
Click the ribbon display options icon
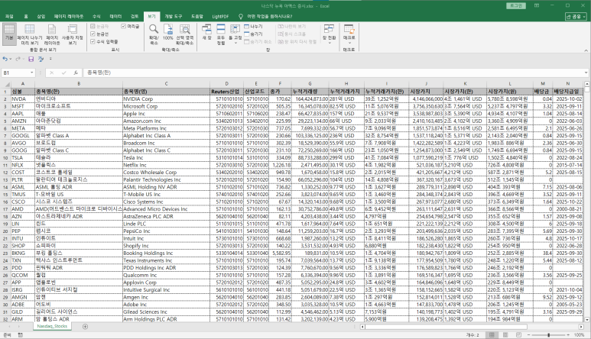(537, 5)
